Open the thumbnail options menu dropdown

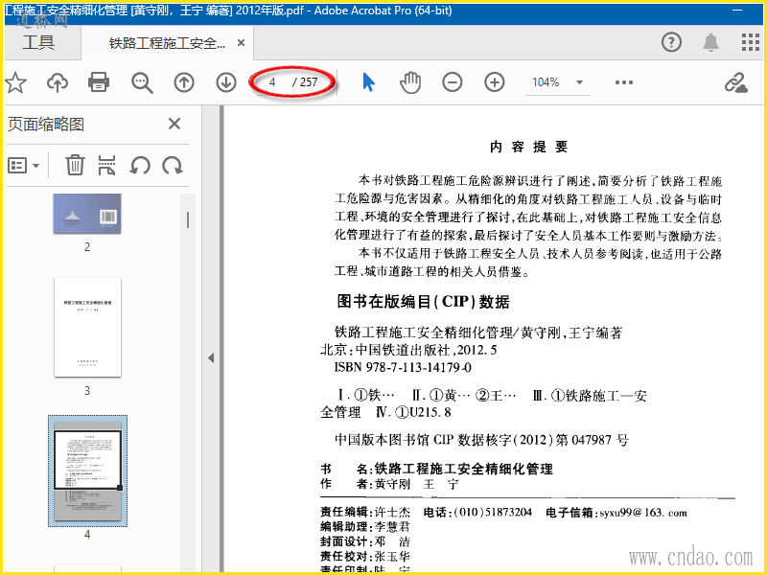(23, 165)
